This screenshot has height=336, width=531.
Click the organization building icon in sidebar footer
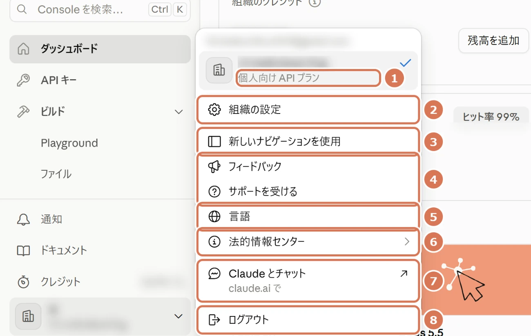[28, 316]
